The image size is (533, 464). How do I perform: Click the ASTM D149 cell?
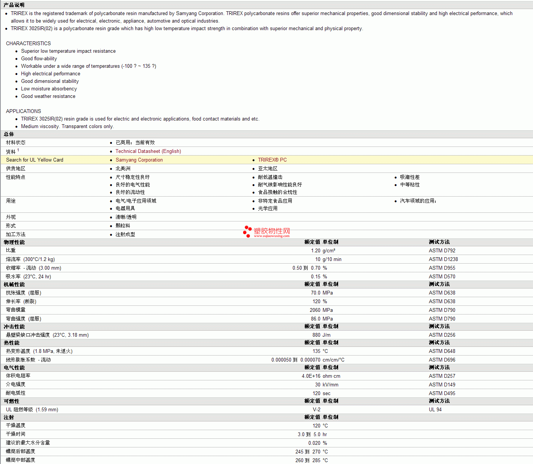(442, 385)
